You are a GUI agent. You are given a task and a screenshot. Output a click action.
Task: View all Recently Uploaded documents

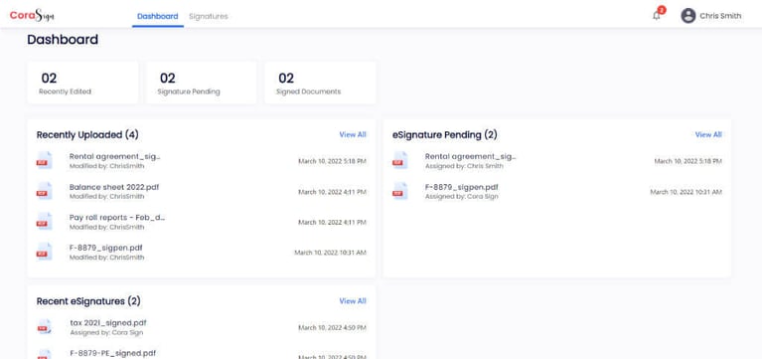point(353,134)
